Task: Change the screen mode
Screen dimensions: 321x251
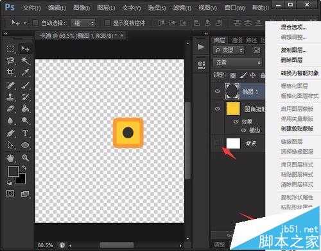Action: tap(25, 194)
